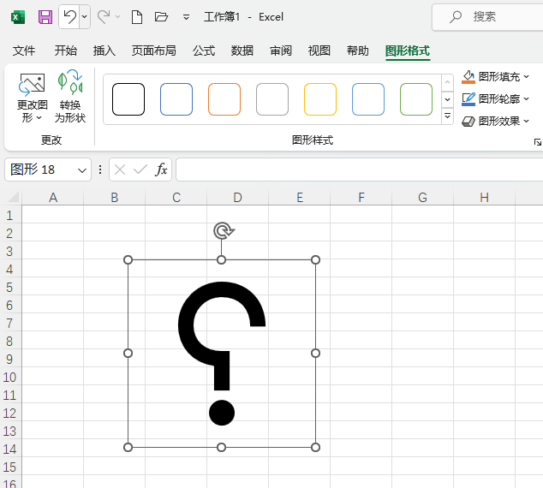
Task: Open the Name Box dropdown showing 图形 18
Action: tap(82, 170)
